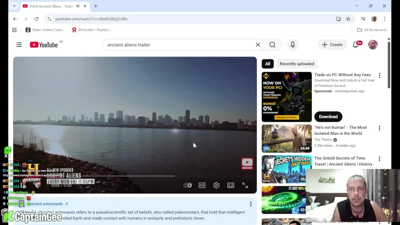Install app icon in the address bar
Screen dimensions: 400x225
pyautogui.click(x=338, y=19)
